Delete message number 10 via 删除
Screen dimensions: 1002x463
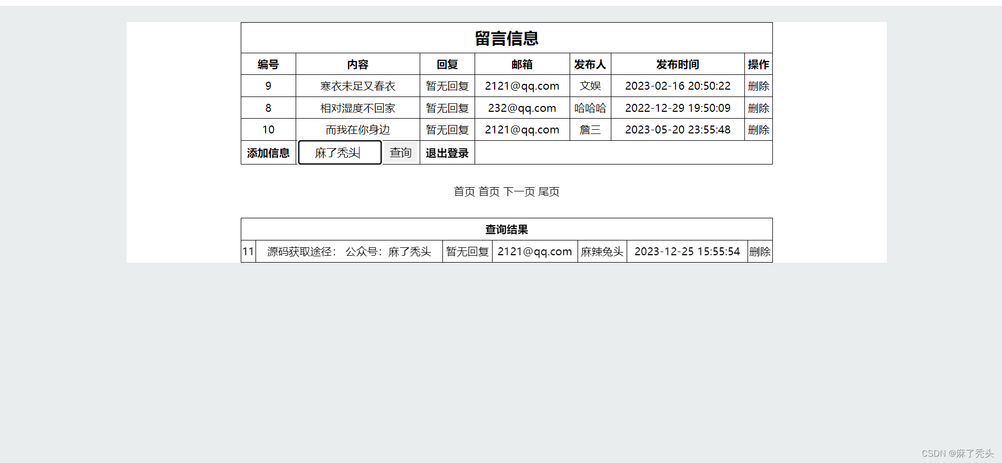pyautogui.click(x=759, y=130)
